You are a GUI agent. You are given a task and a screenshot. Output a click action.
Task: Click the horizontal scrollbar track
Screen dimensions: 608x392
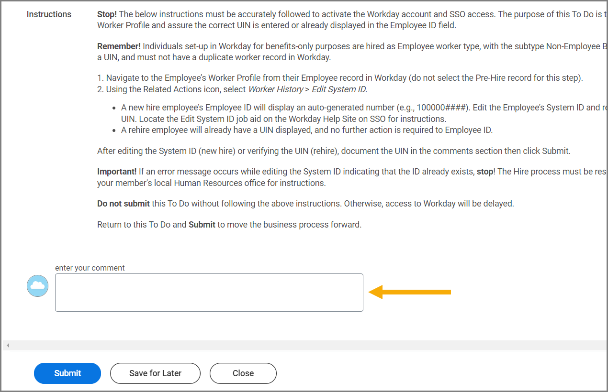pyautogui.click(x=306, y=345)
